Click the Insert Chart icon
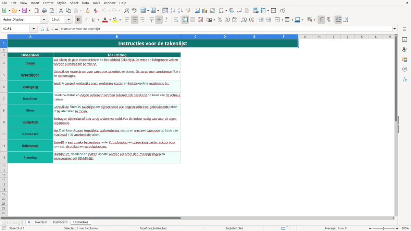 [x=205, y=10]
